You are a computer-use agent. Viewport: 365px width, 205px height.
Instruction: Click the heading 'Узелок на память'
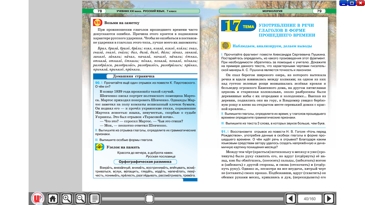point(123,147)
